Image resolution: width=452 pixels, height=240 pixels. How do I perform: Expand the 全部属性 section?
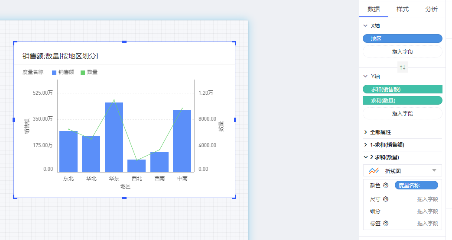[x=365, y=132]
